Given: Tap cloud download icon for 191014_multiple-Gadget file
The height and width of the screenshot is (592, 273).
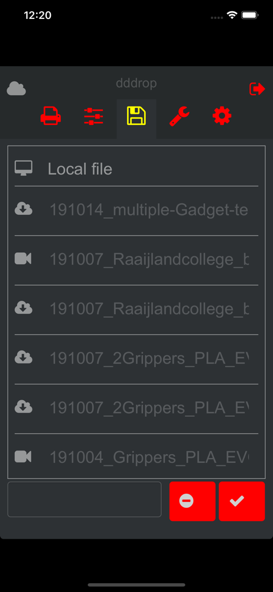Looking at the screenshot, I should pyautogui.click(x=24, y=209).
